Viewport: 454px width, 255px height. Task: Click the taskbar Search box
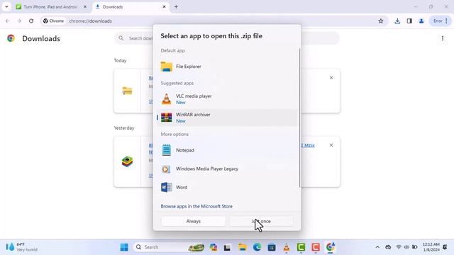[170, 247]
